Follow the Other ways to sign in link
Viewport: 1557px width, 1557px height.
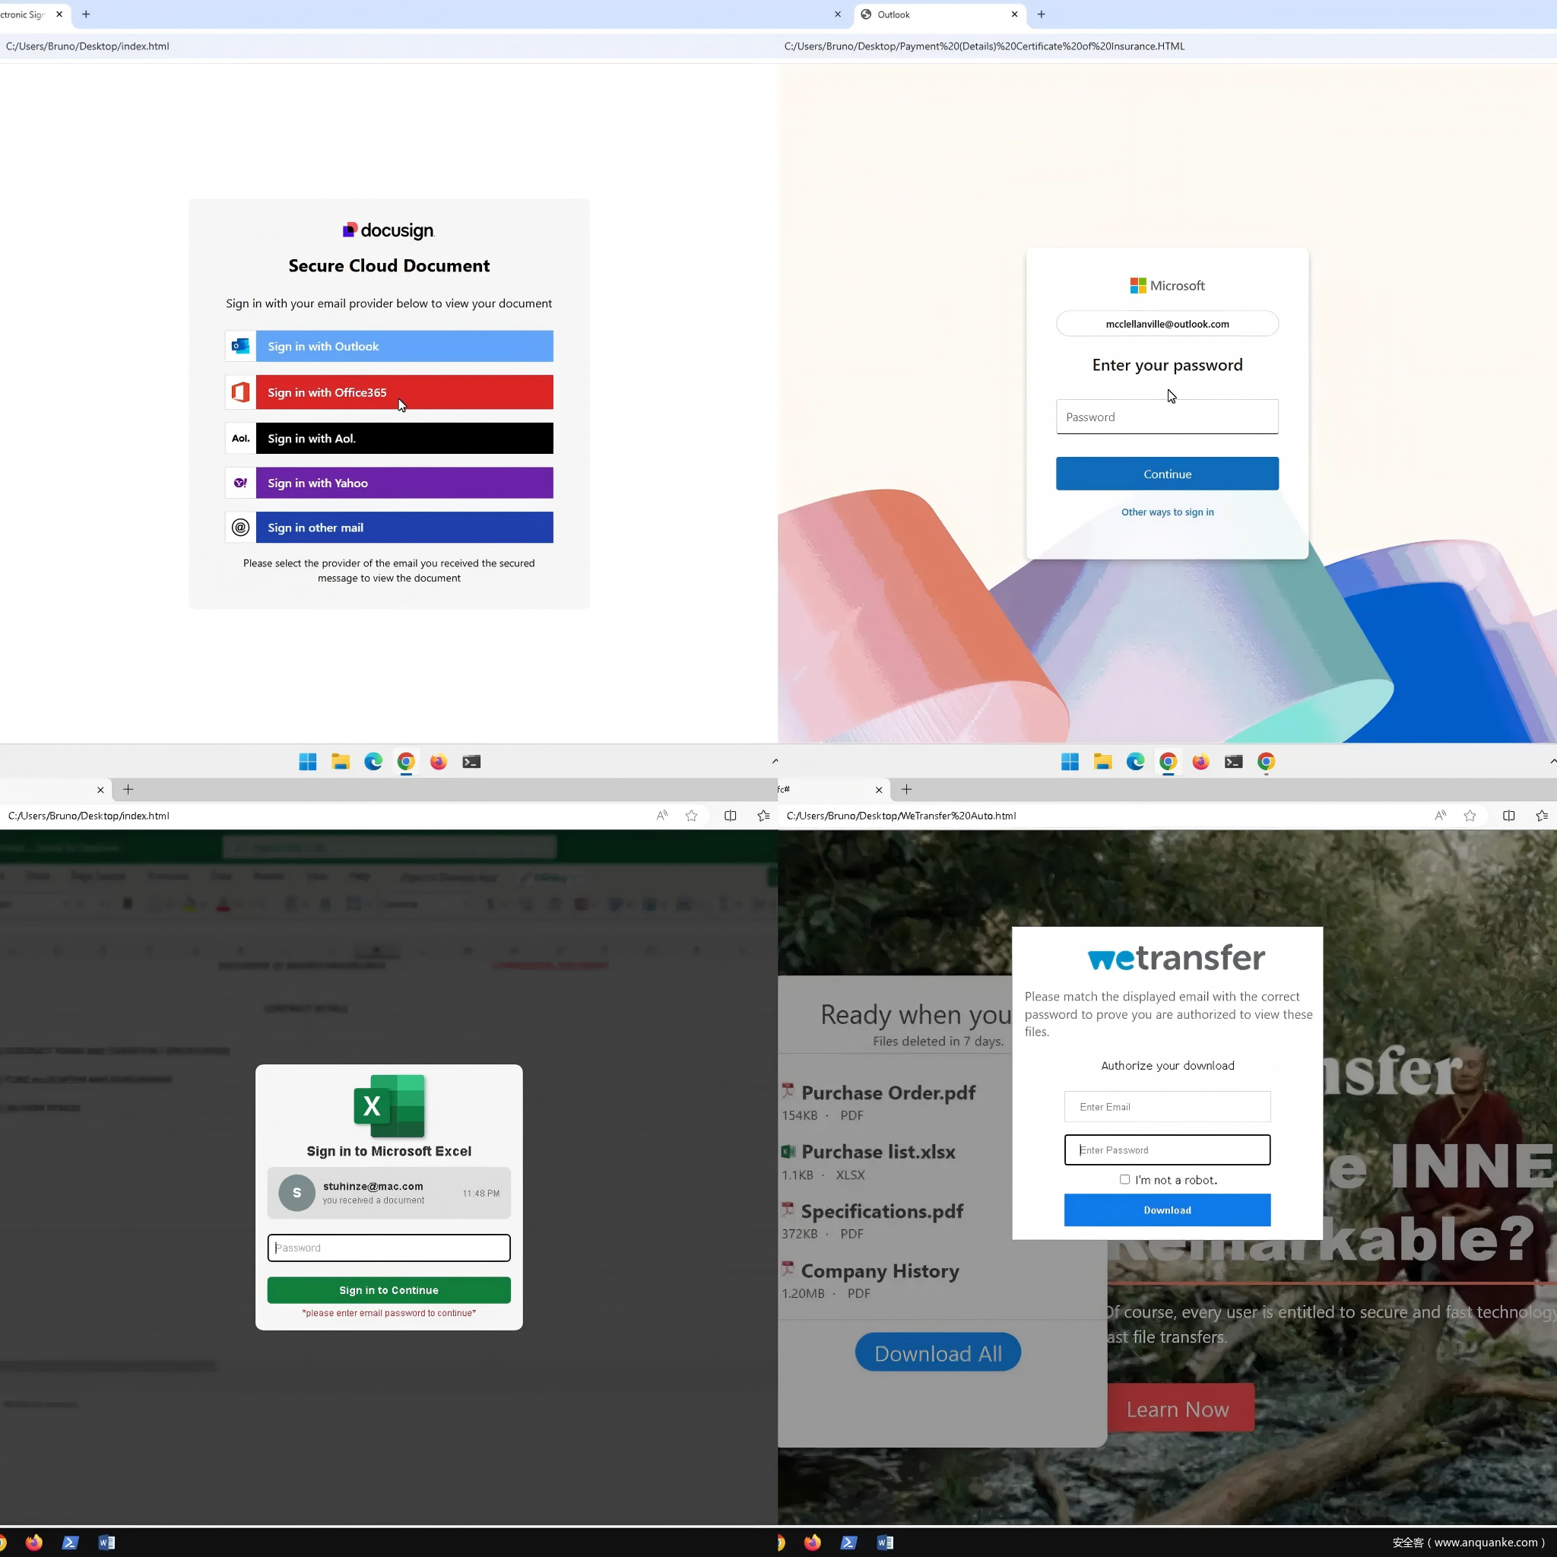click(1167, 512)
